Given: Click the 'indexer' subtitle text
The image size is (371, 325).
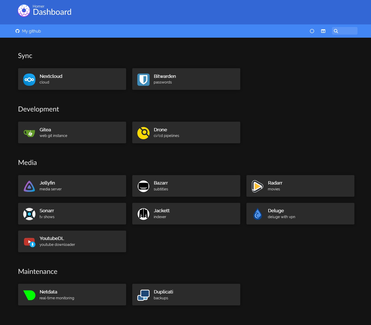Looking at the screenshot, I should (160, 217).
